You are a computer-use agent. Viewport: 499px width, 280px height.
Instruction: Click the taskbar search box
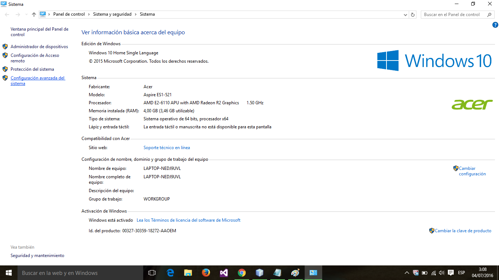pos(80,273)
